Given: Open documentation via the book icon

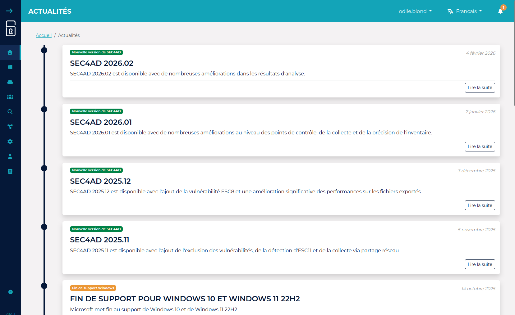Looking at the screenshot, I should pyautogui.click(x=10, y=171).
